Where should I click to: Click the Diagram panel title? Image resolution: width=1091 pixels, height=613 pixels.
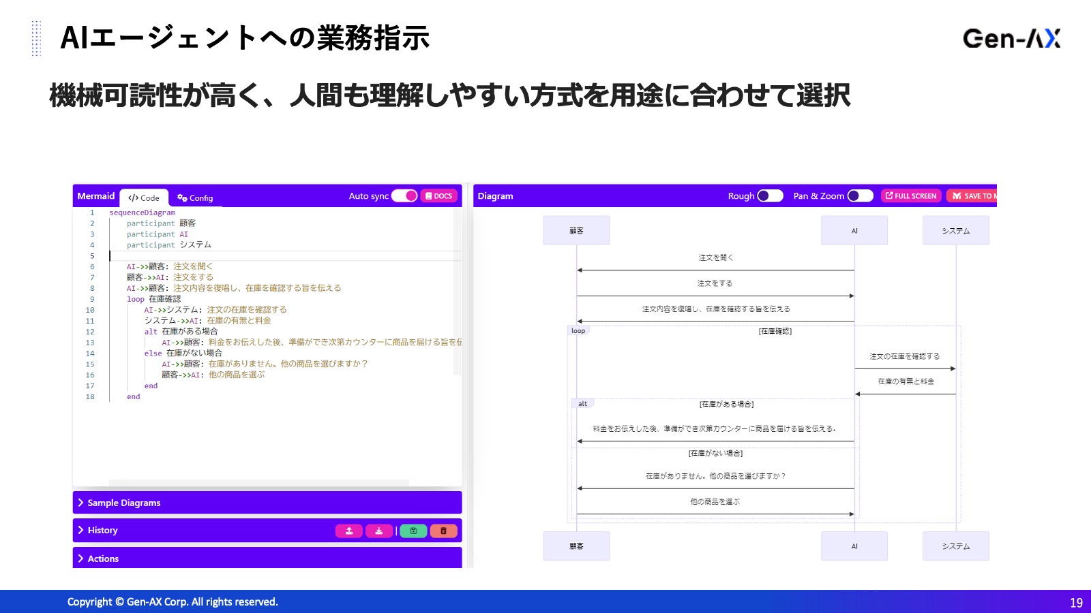point(495,196)
